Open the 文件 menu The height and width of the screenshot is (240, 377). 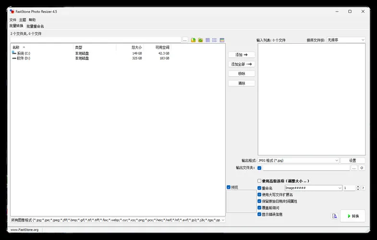click(12, 20)
